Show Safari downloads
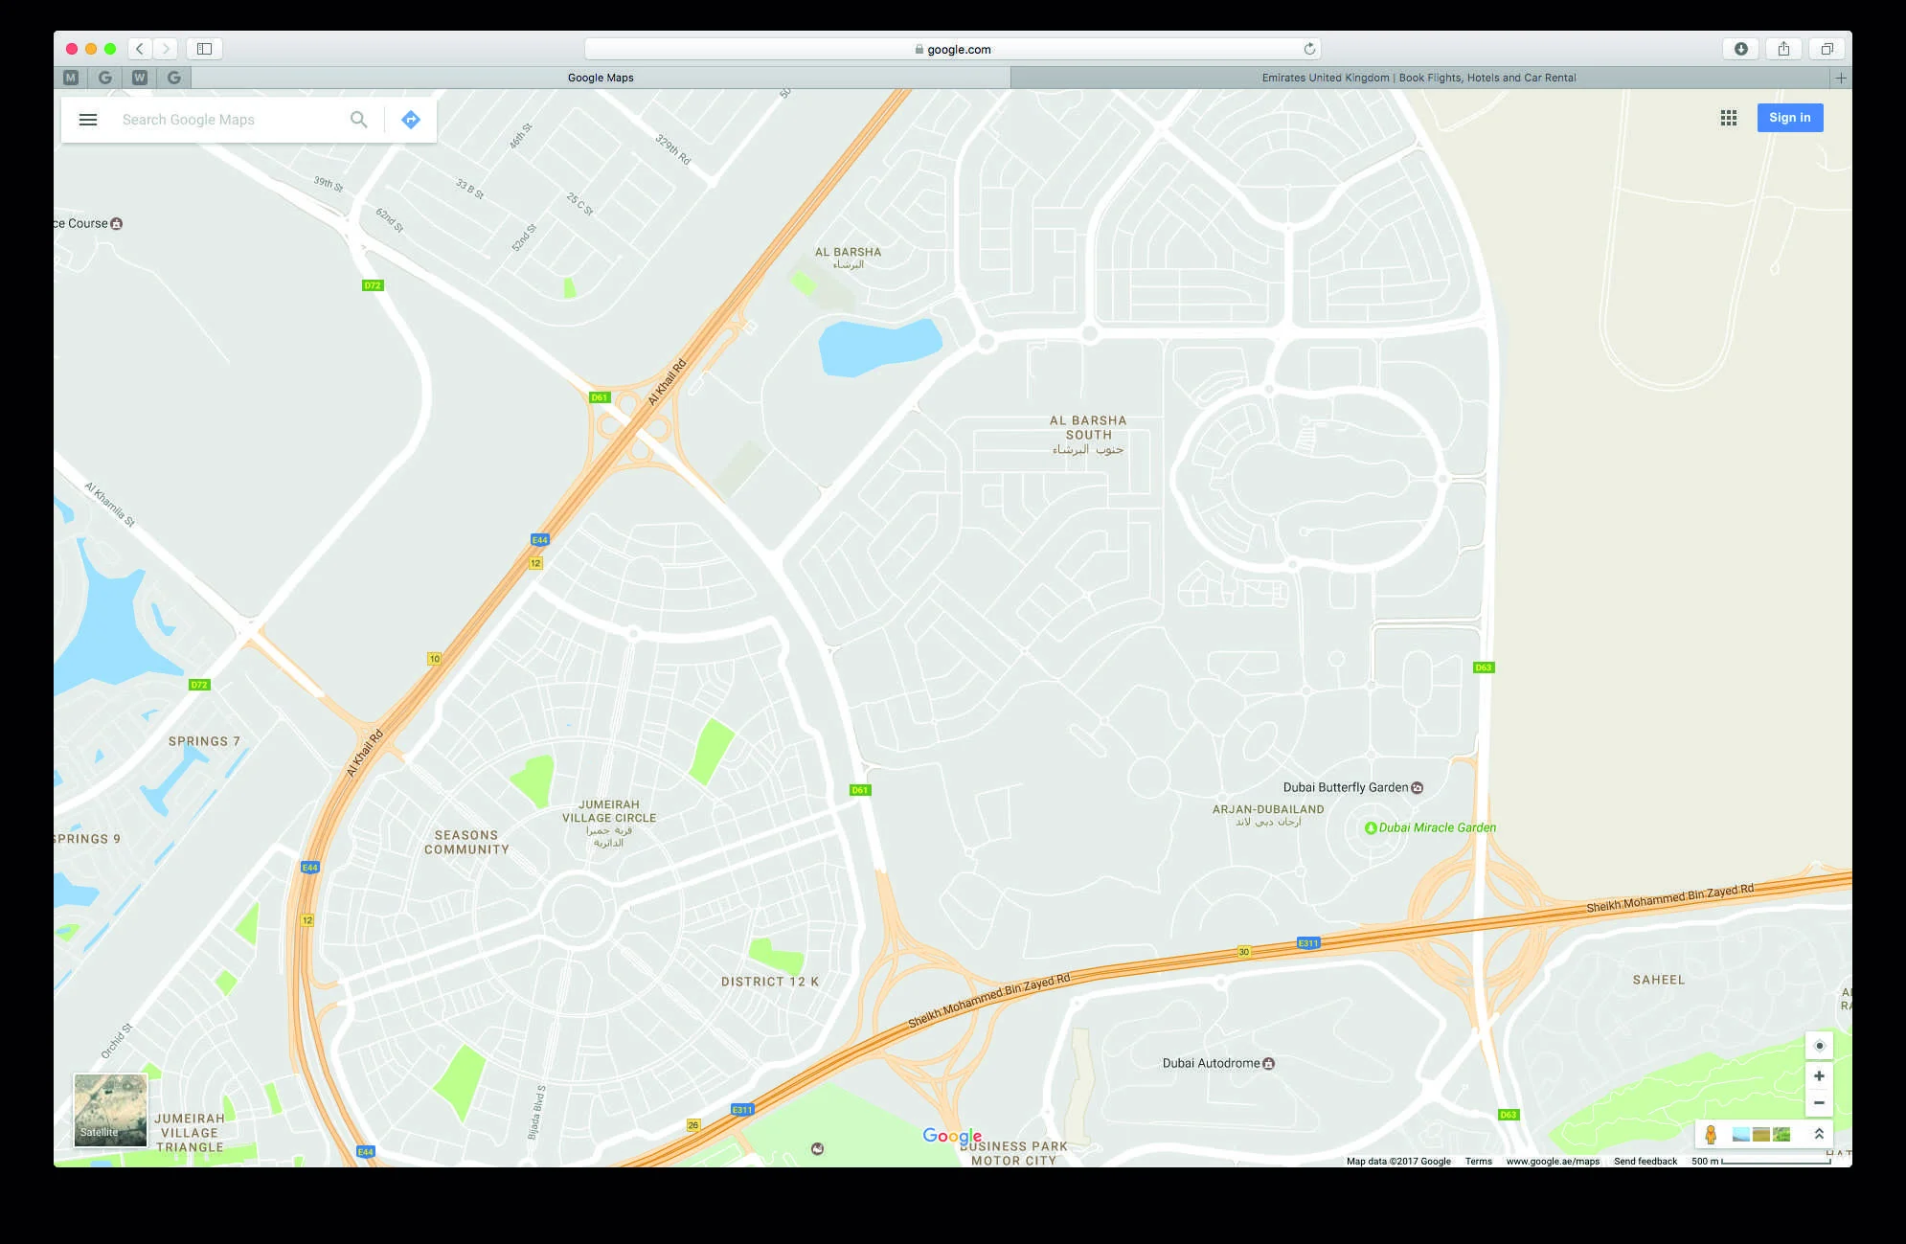 pos(1740,49)
